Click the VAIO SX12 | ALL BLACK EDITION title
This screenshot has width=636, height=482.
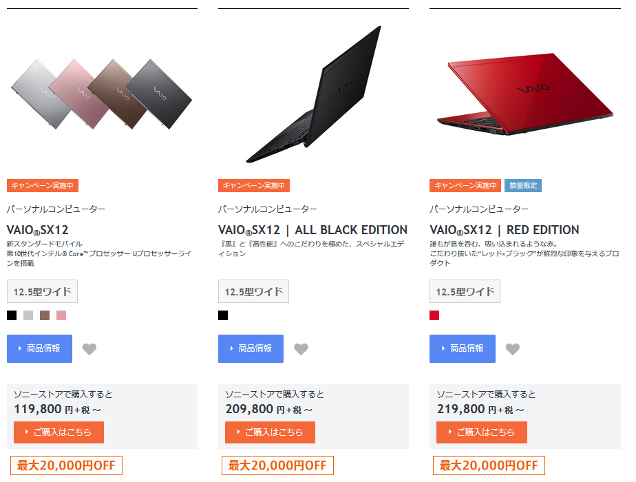pos(312,230)
